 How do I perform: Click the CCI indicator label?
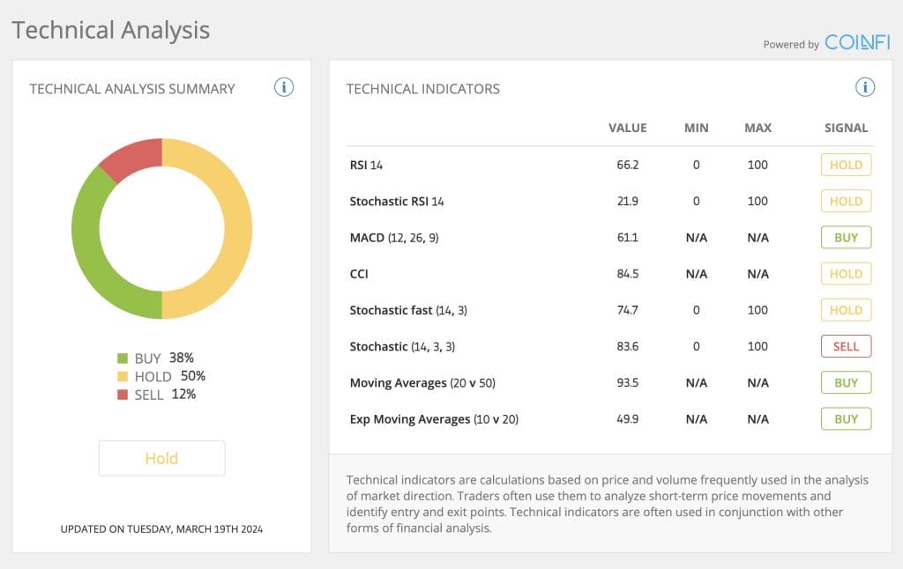pyautogui.click(x=357, y=274)
